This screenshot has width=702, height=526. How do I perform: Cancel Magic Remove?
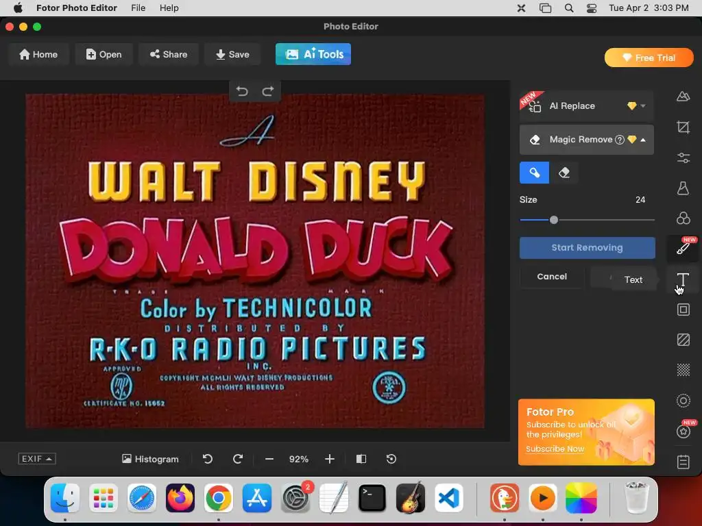click(552, 277)
